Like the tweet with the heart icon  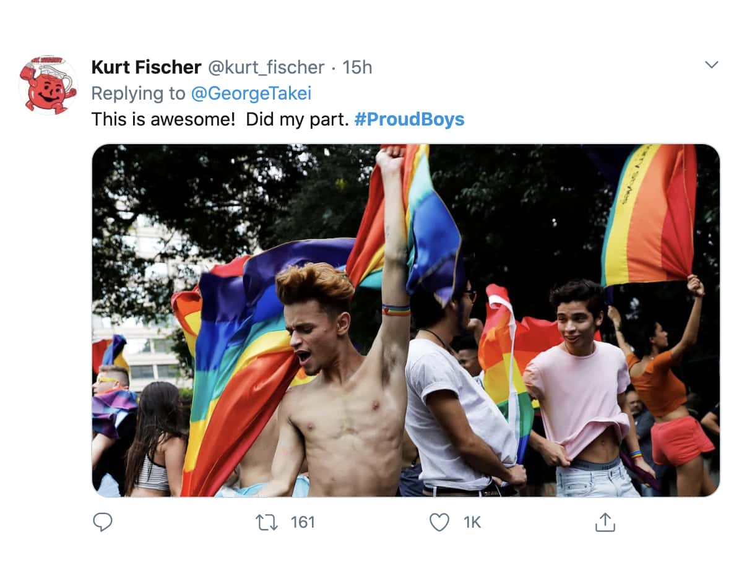(x=439, y=522)
